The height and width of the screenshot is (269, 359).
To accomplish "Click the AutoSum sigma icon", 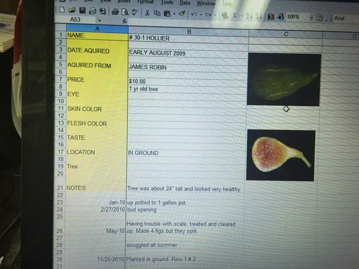I will click(234, 16).
